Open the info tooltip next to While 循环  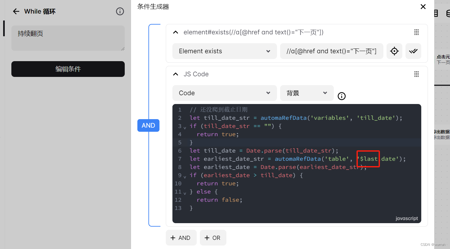pos(120,11)
